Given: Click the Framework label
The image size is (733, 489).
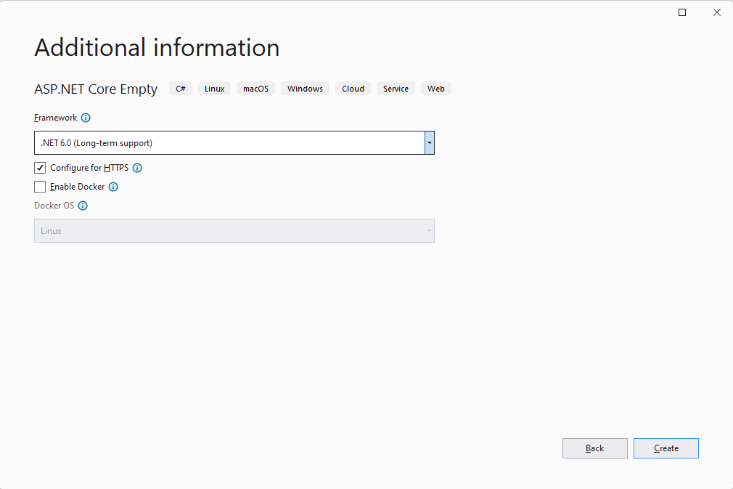Looking at the screenshot, I should 55,118.
